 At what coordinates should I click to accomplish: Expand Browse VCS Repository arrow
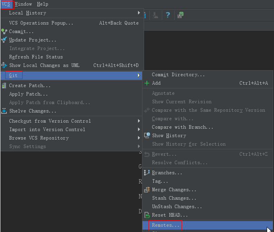(139, 138)
